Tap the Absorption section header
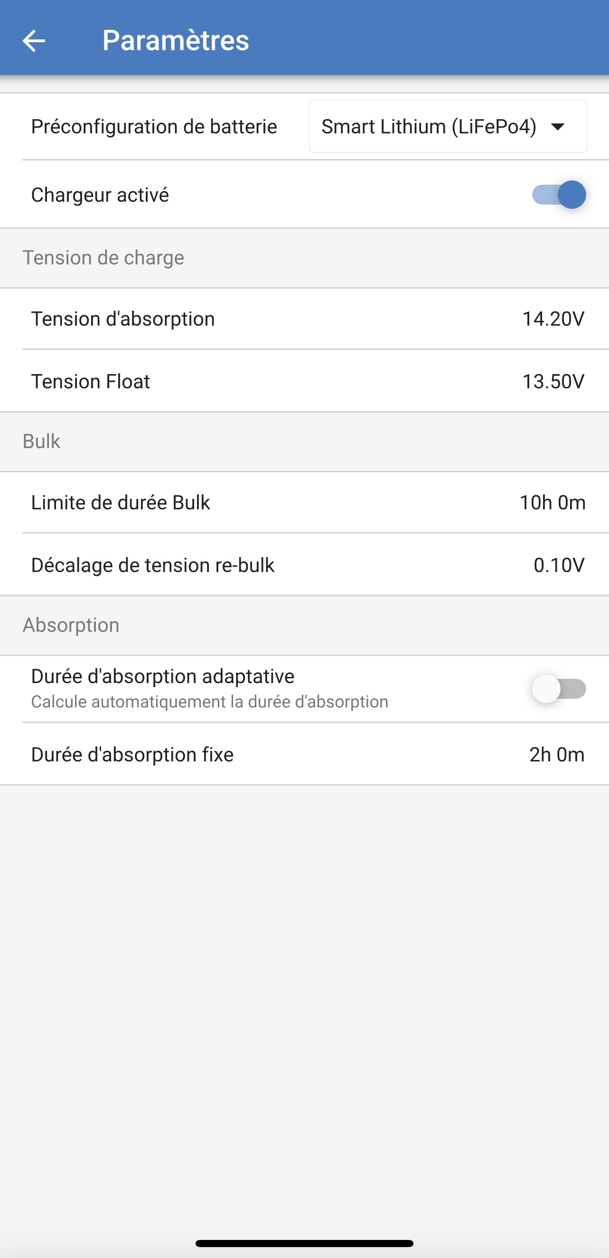 pos(71,625)
